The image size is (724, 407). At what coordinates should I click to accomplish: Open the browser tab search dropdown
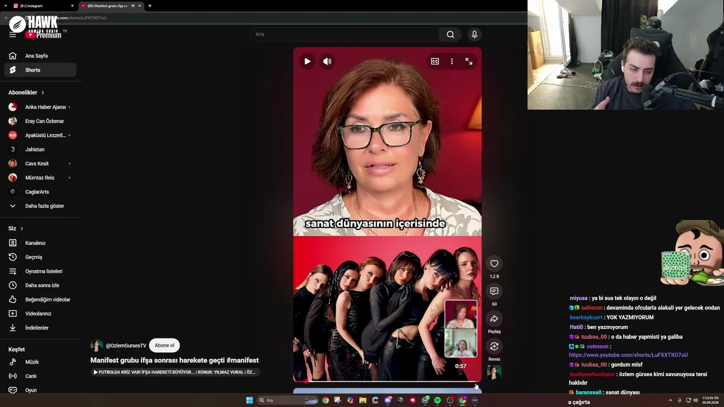[5, 6]
